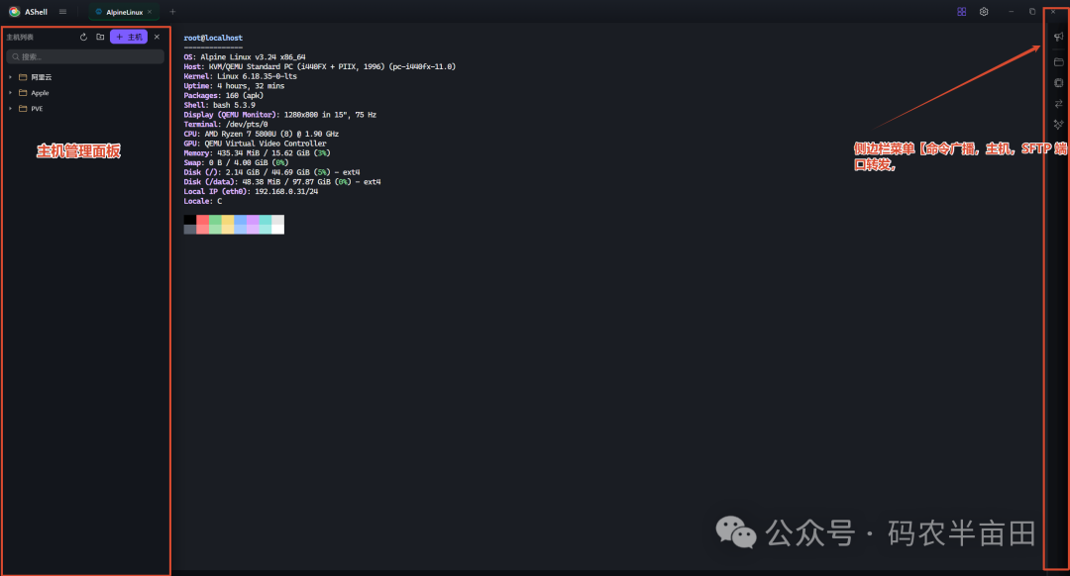1070x576 pixels.
Task: Minimize the AShell window
Action: point(1011,12)
